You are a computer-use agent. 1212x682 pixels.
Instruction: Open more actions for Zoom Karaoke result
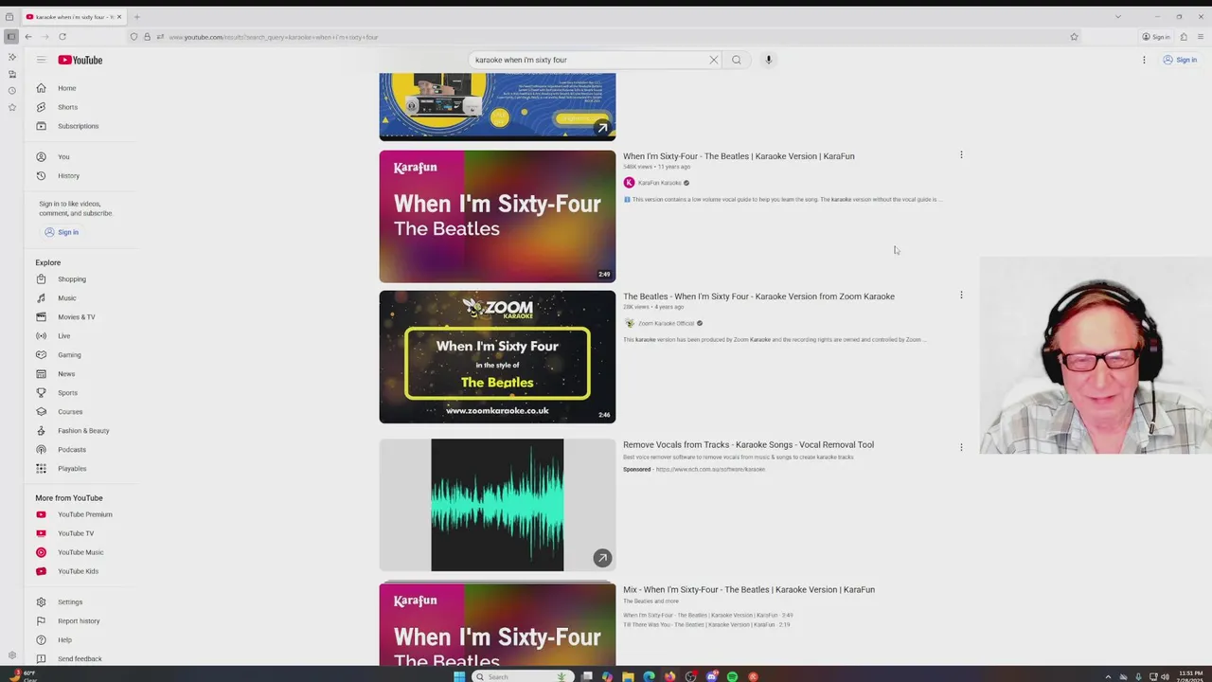(x=961, y=296)
